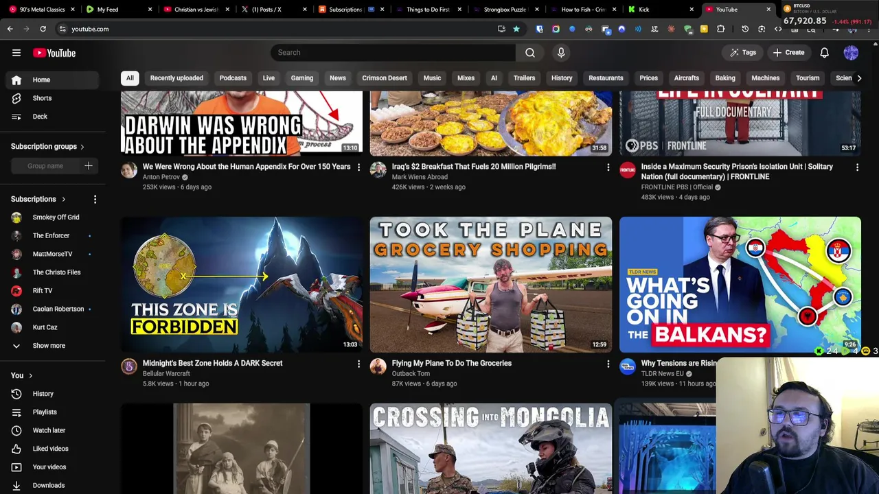Select the All category chip

[x=130, y=78]
